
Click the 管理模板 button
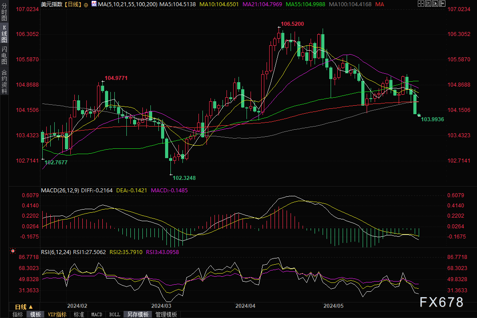point(166,314)
